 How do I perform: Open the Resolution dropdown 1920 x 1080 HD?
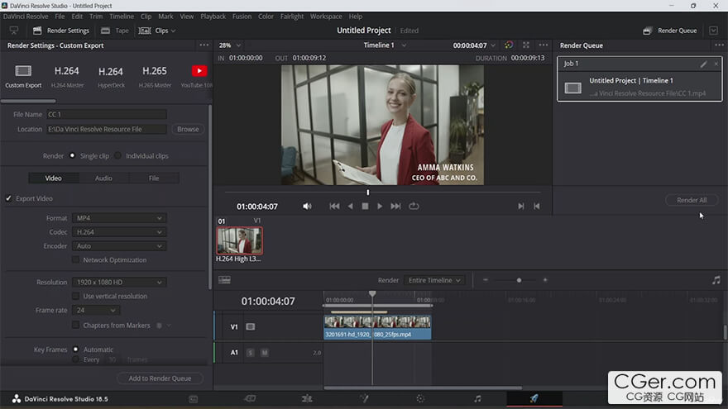click(119, 282)
